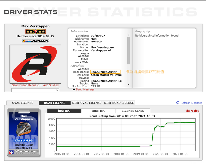Click the Add Studied link
The height and width of the screenshot is (166, 206).
point(51,85)
